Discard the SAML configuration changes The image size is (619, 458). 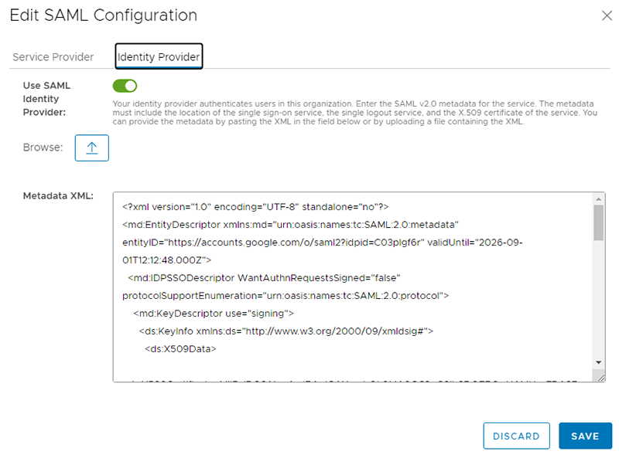(x=516, y=436)
